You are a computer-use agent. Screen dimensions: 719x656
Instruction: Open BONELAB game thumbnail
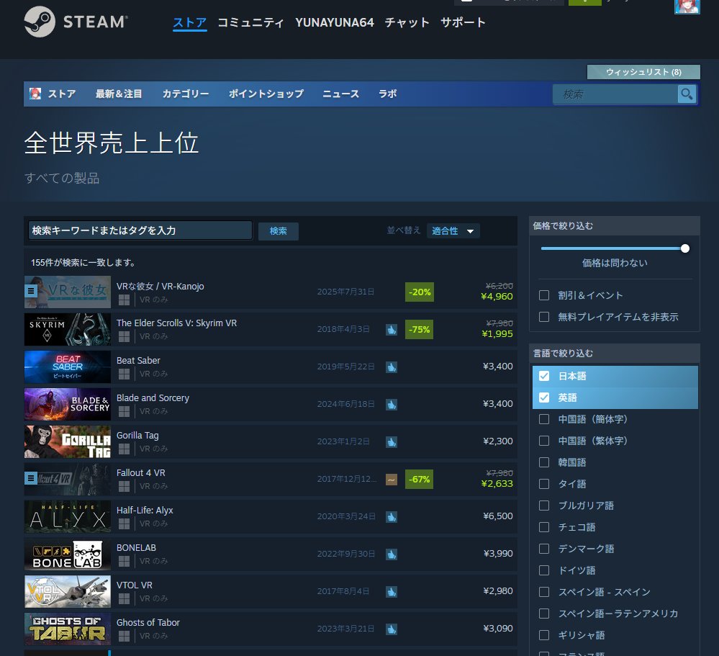pos(68,554)
